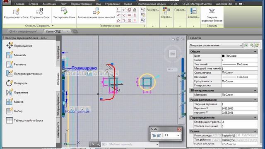This screenshot has height=149, width=265.
Task: Select the fix (lock) constraint icon
Action: 135,10
